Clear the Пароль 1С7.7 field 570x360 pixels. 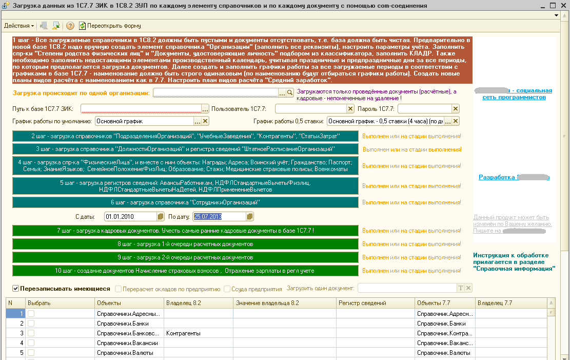tap(456, 109)
